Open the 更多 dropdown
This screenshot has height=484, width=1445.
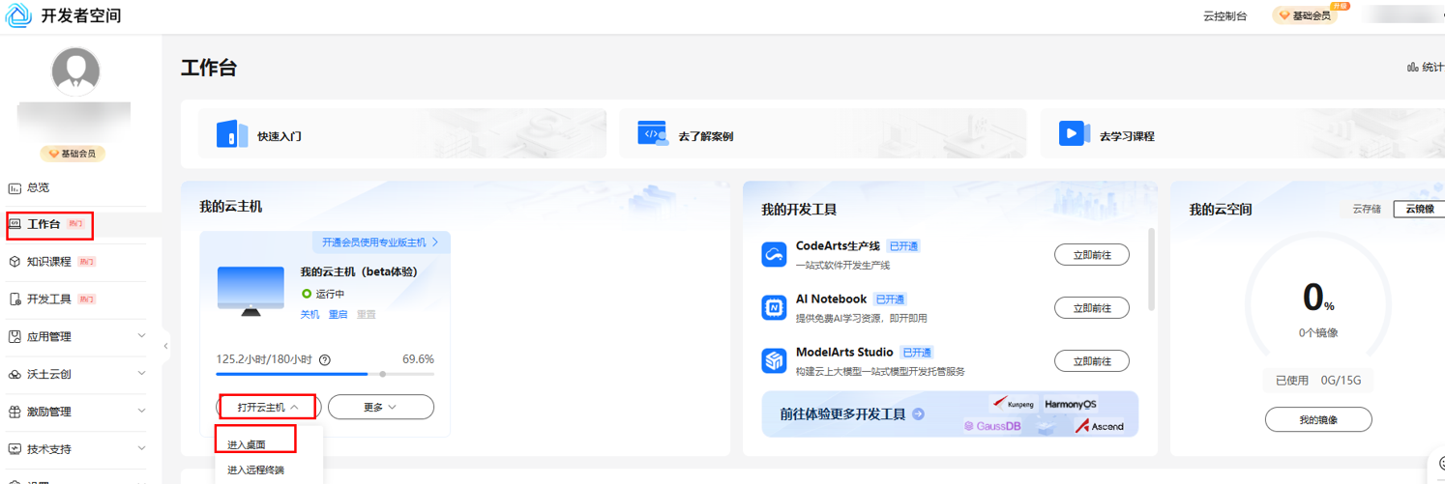click(381, 408)
